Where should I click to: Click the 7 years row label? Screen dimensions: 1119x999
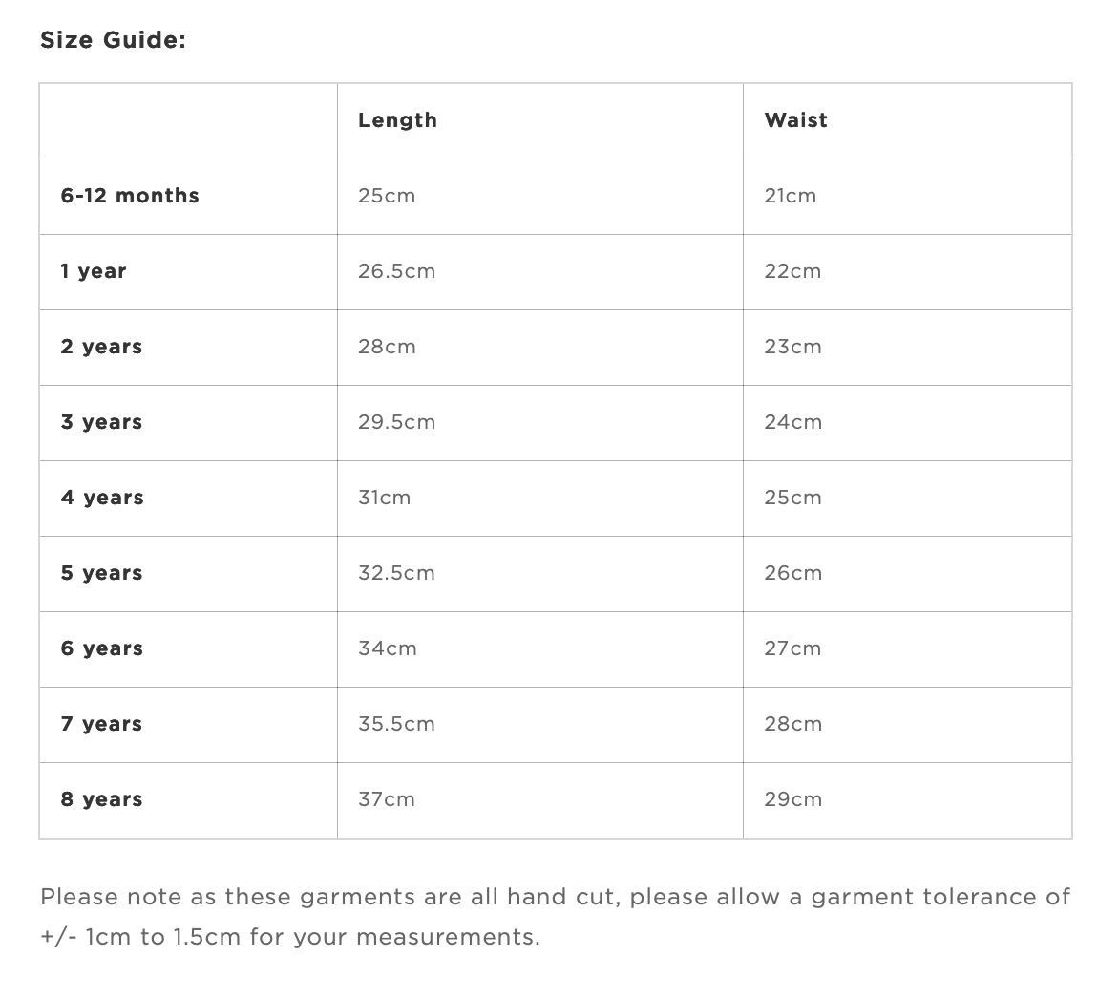point(101,724)
